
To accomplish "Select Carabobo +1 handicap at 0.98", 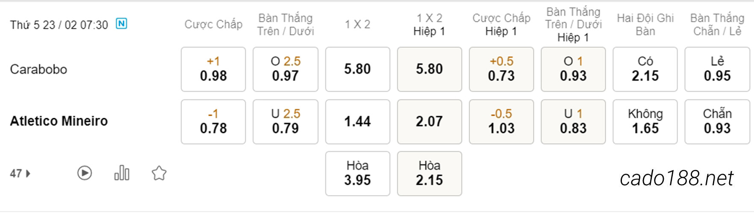I will point(213,69).
